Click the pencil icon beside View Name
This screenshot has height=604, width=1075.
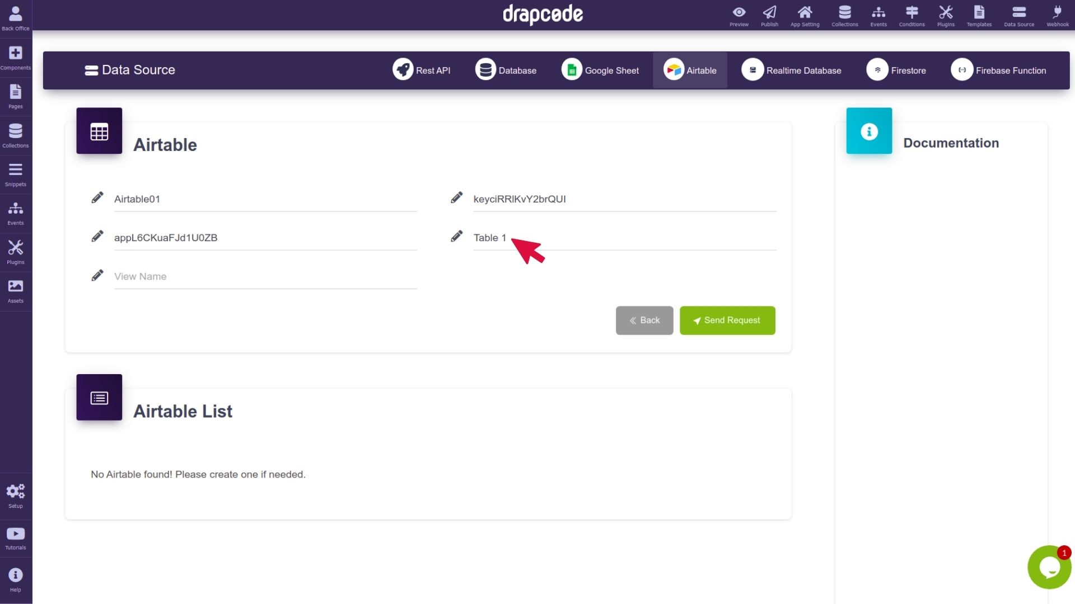coord(97,275)
